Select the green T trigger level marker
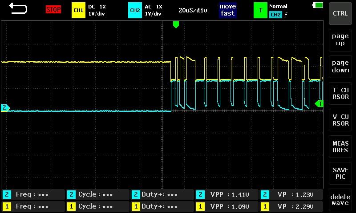 (x=319, y=104)
